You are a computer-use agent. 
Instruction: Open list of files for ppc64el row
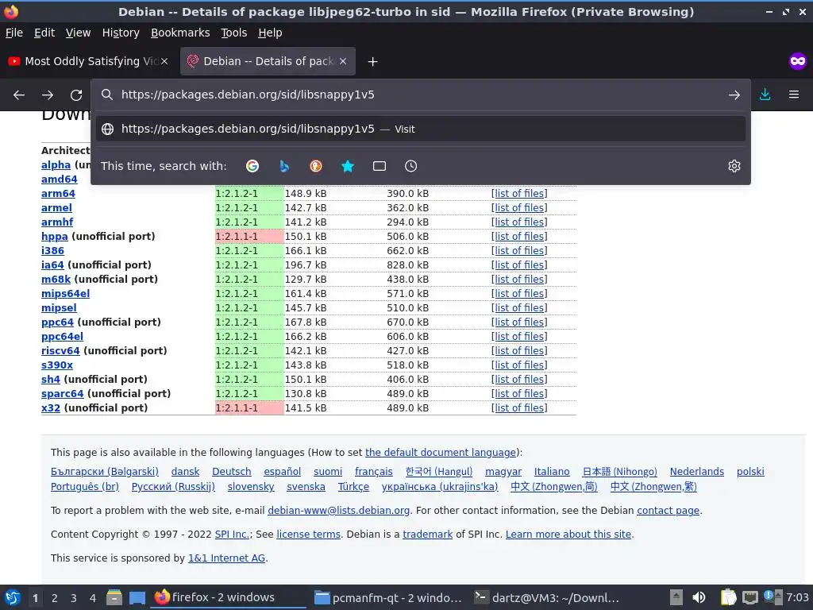coord(519,337)
